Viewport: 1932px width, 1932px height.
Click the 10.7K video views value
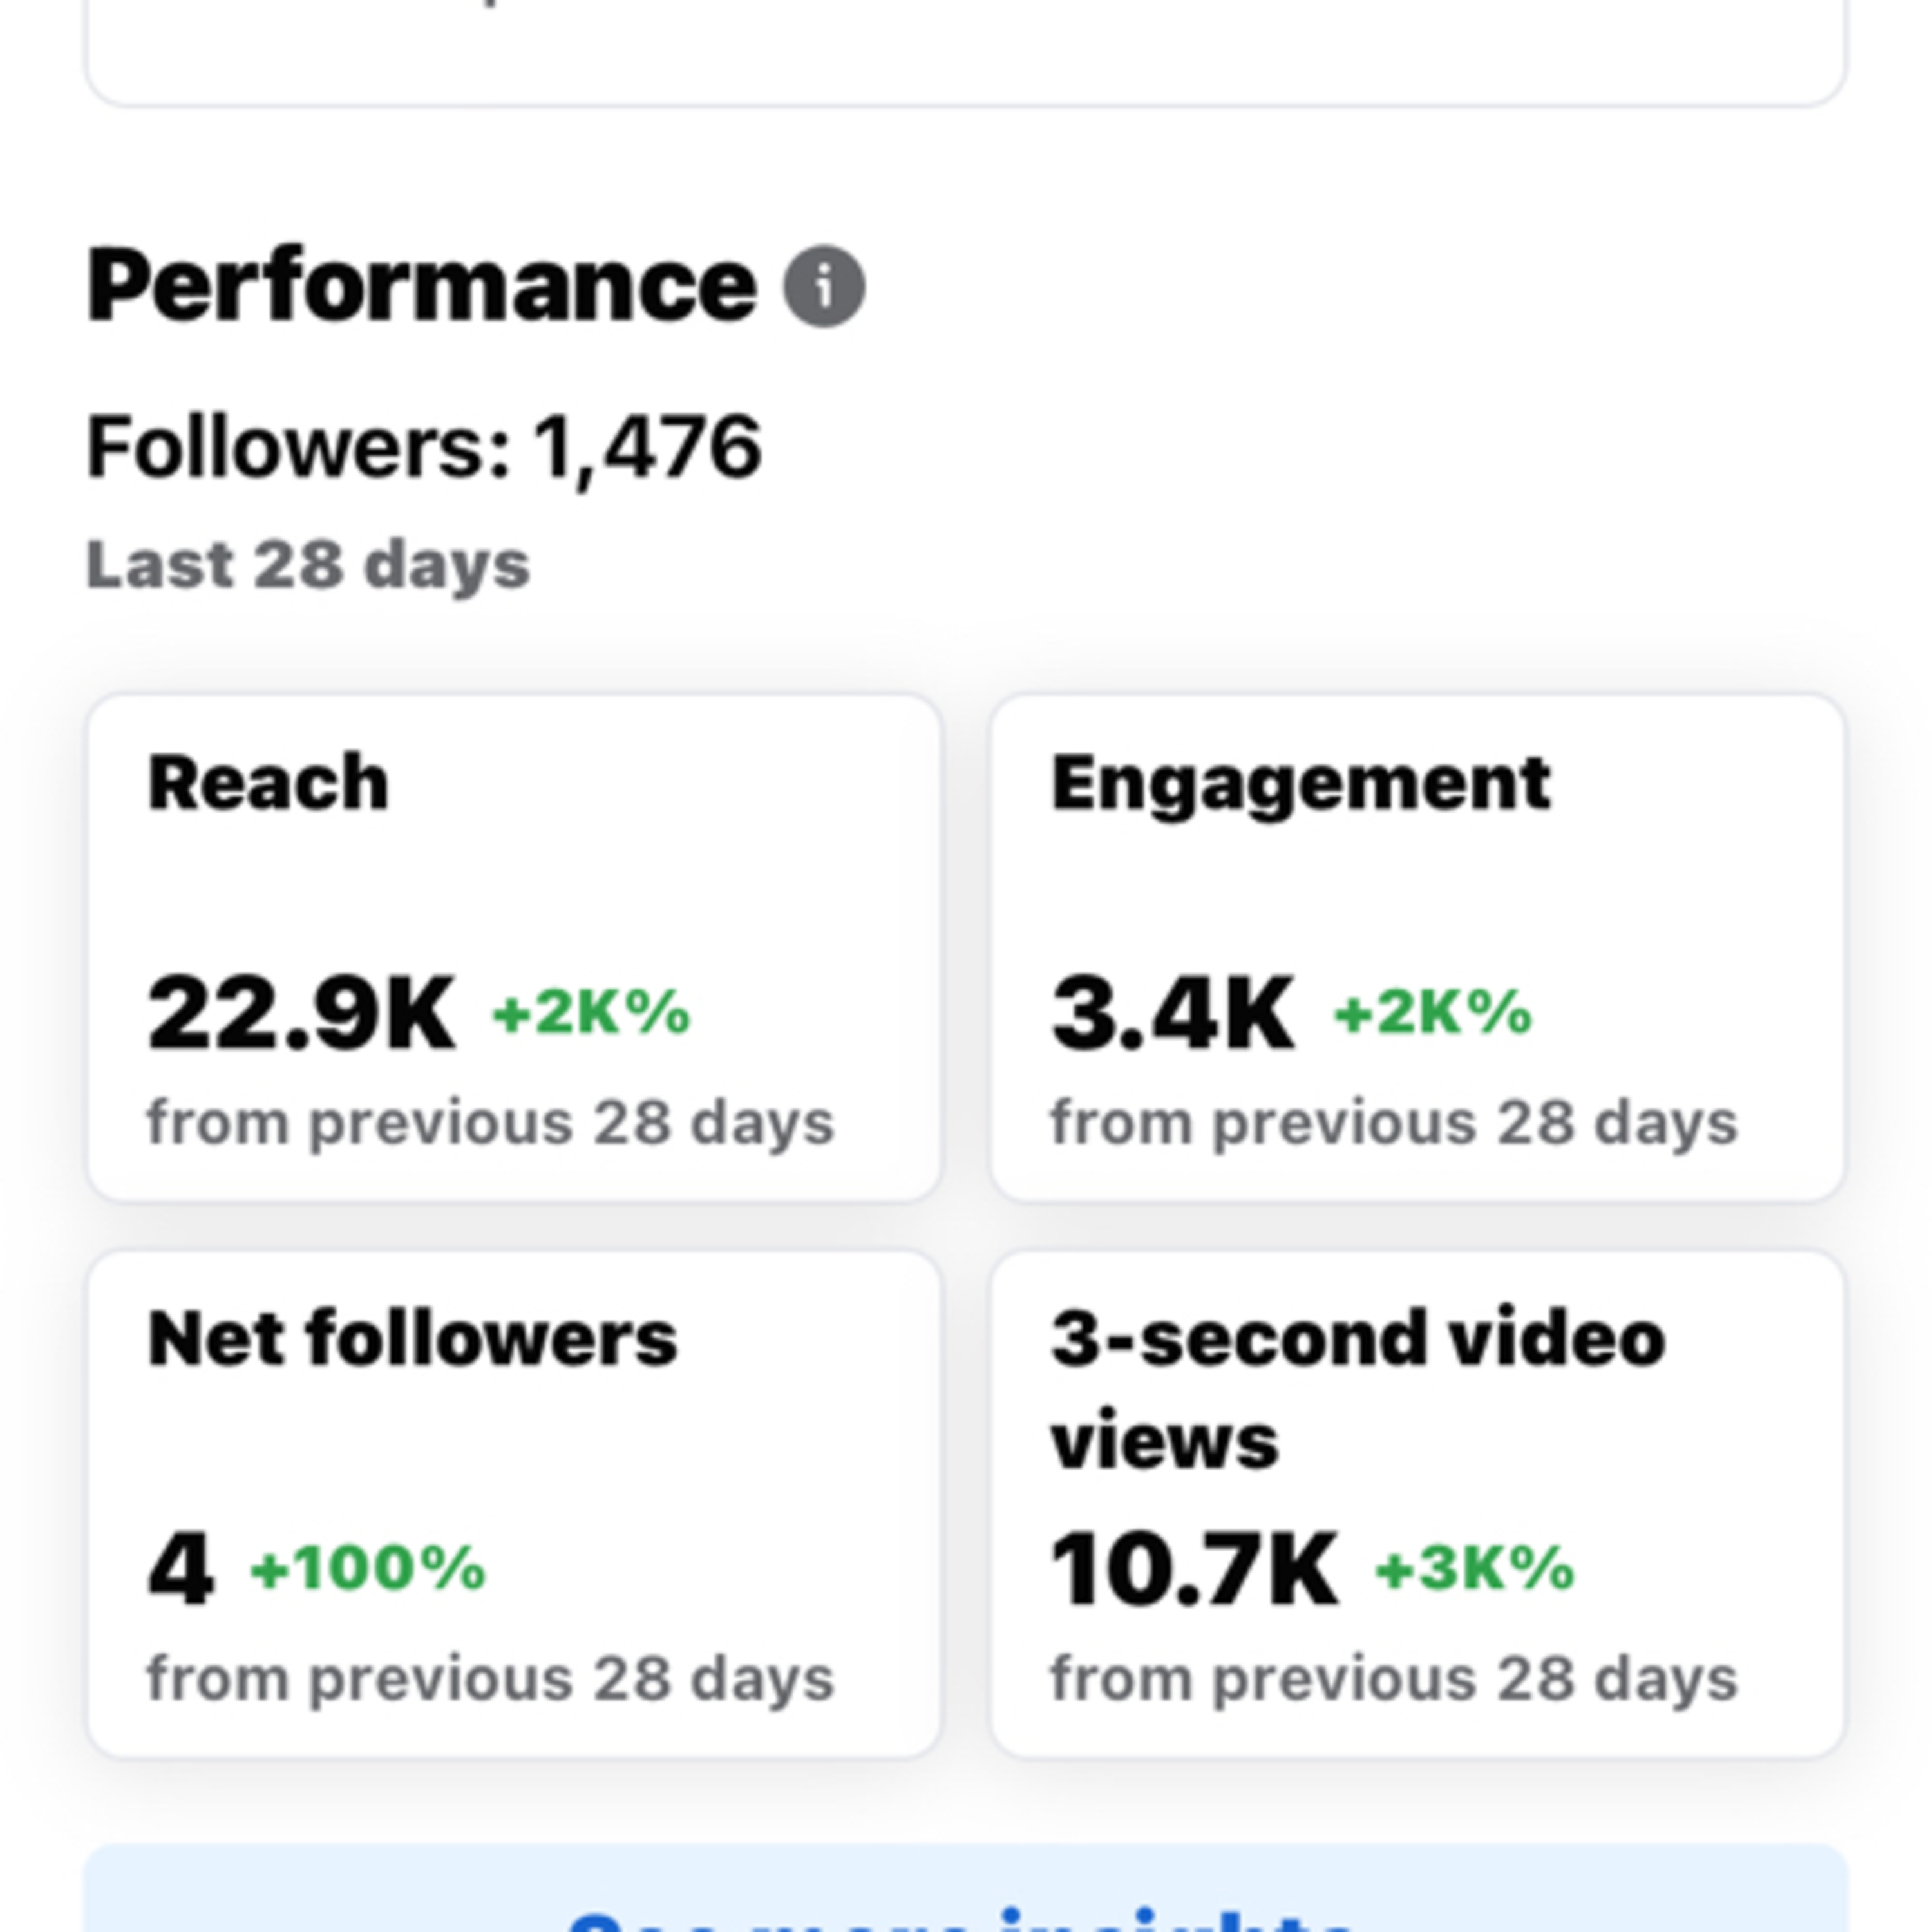tap(1194, 1569)
